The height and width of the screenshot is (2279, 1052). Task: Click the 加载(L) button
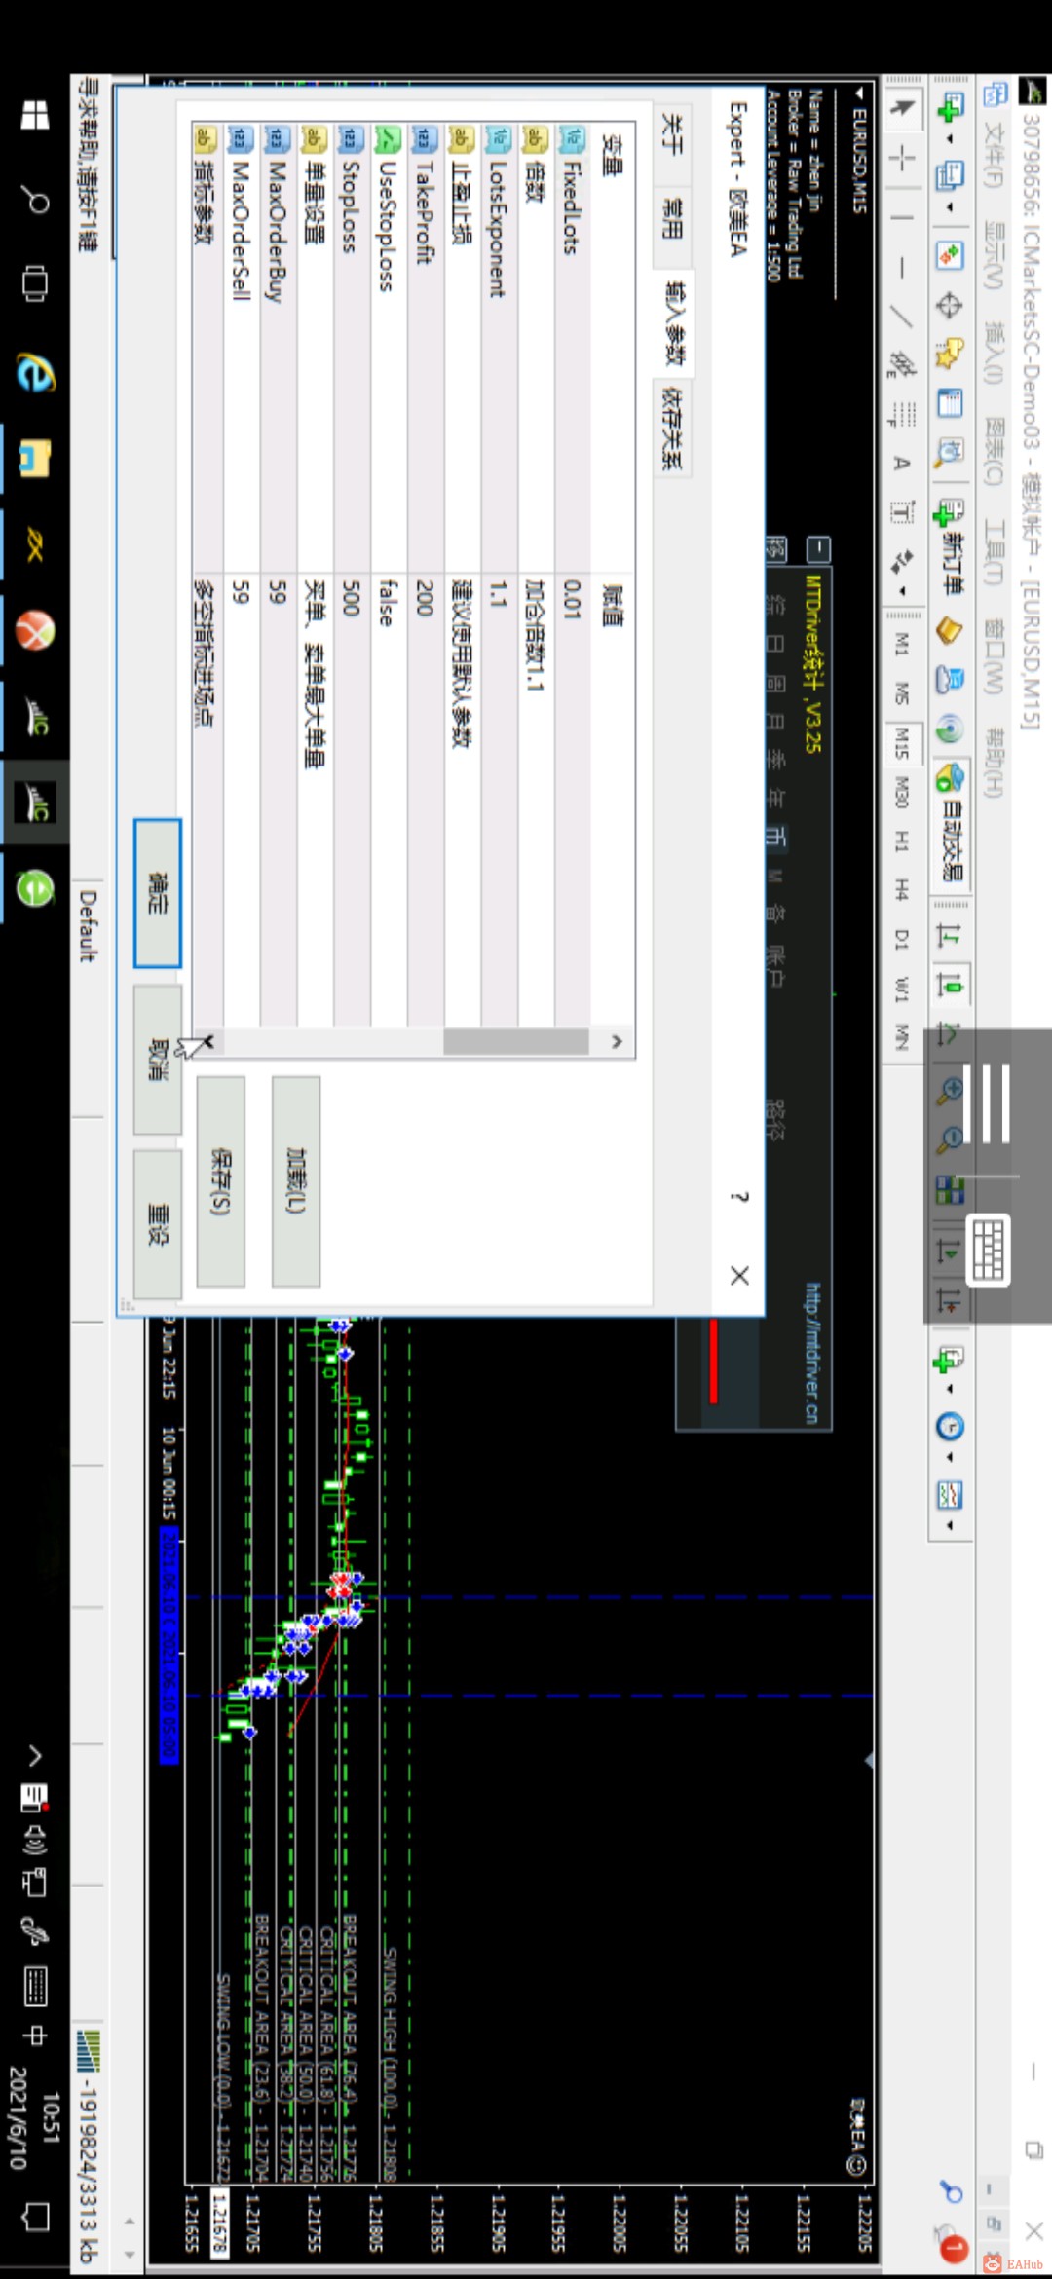pyautogui.click(x=296, y=1180)
